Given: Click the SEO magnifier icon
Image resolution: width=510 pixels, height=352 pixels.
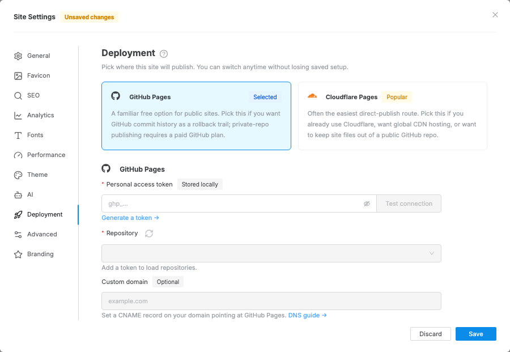Looking at the screenshot, I should pyautogui.click(x=18, y=96).
